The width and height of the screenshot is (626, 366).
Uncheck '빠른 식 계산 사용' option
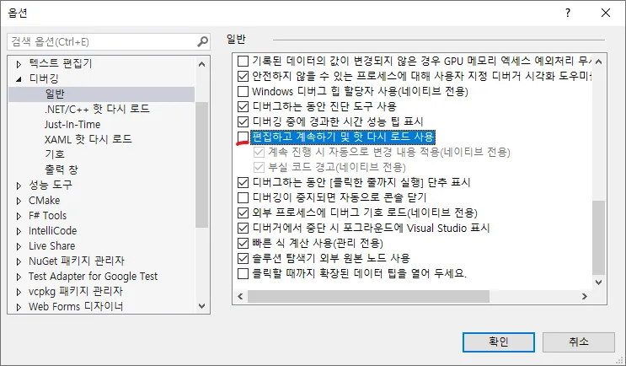pyautogui.click(x=243, y=243)
